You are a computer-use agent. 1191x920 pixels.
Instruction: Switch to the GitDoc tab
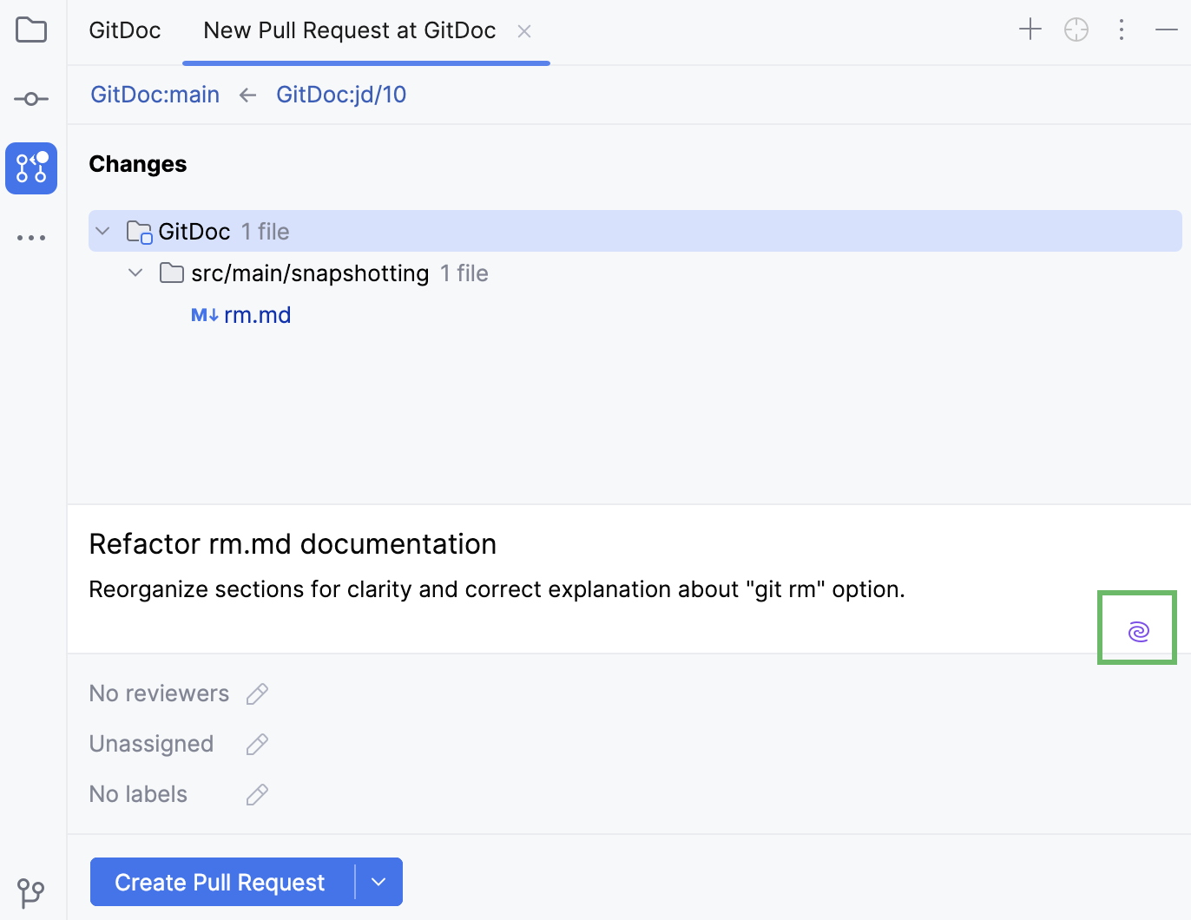[125, 30]
